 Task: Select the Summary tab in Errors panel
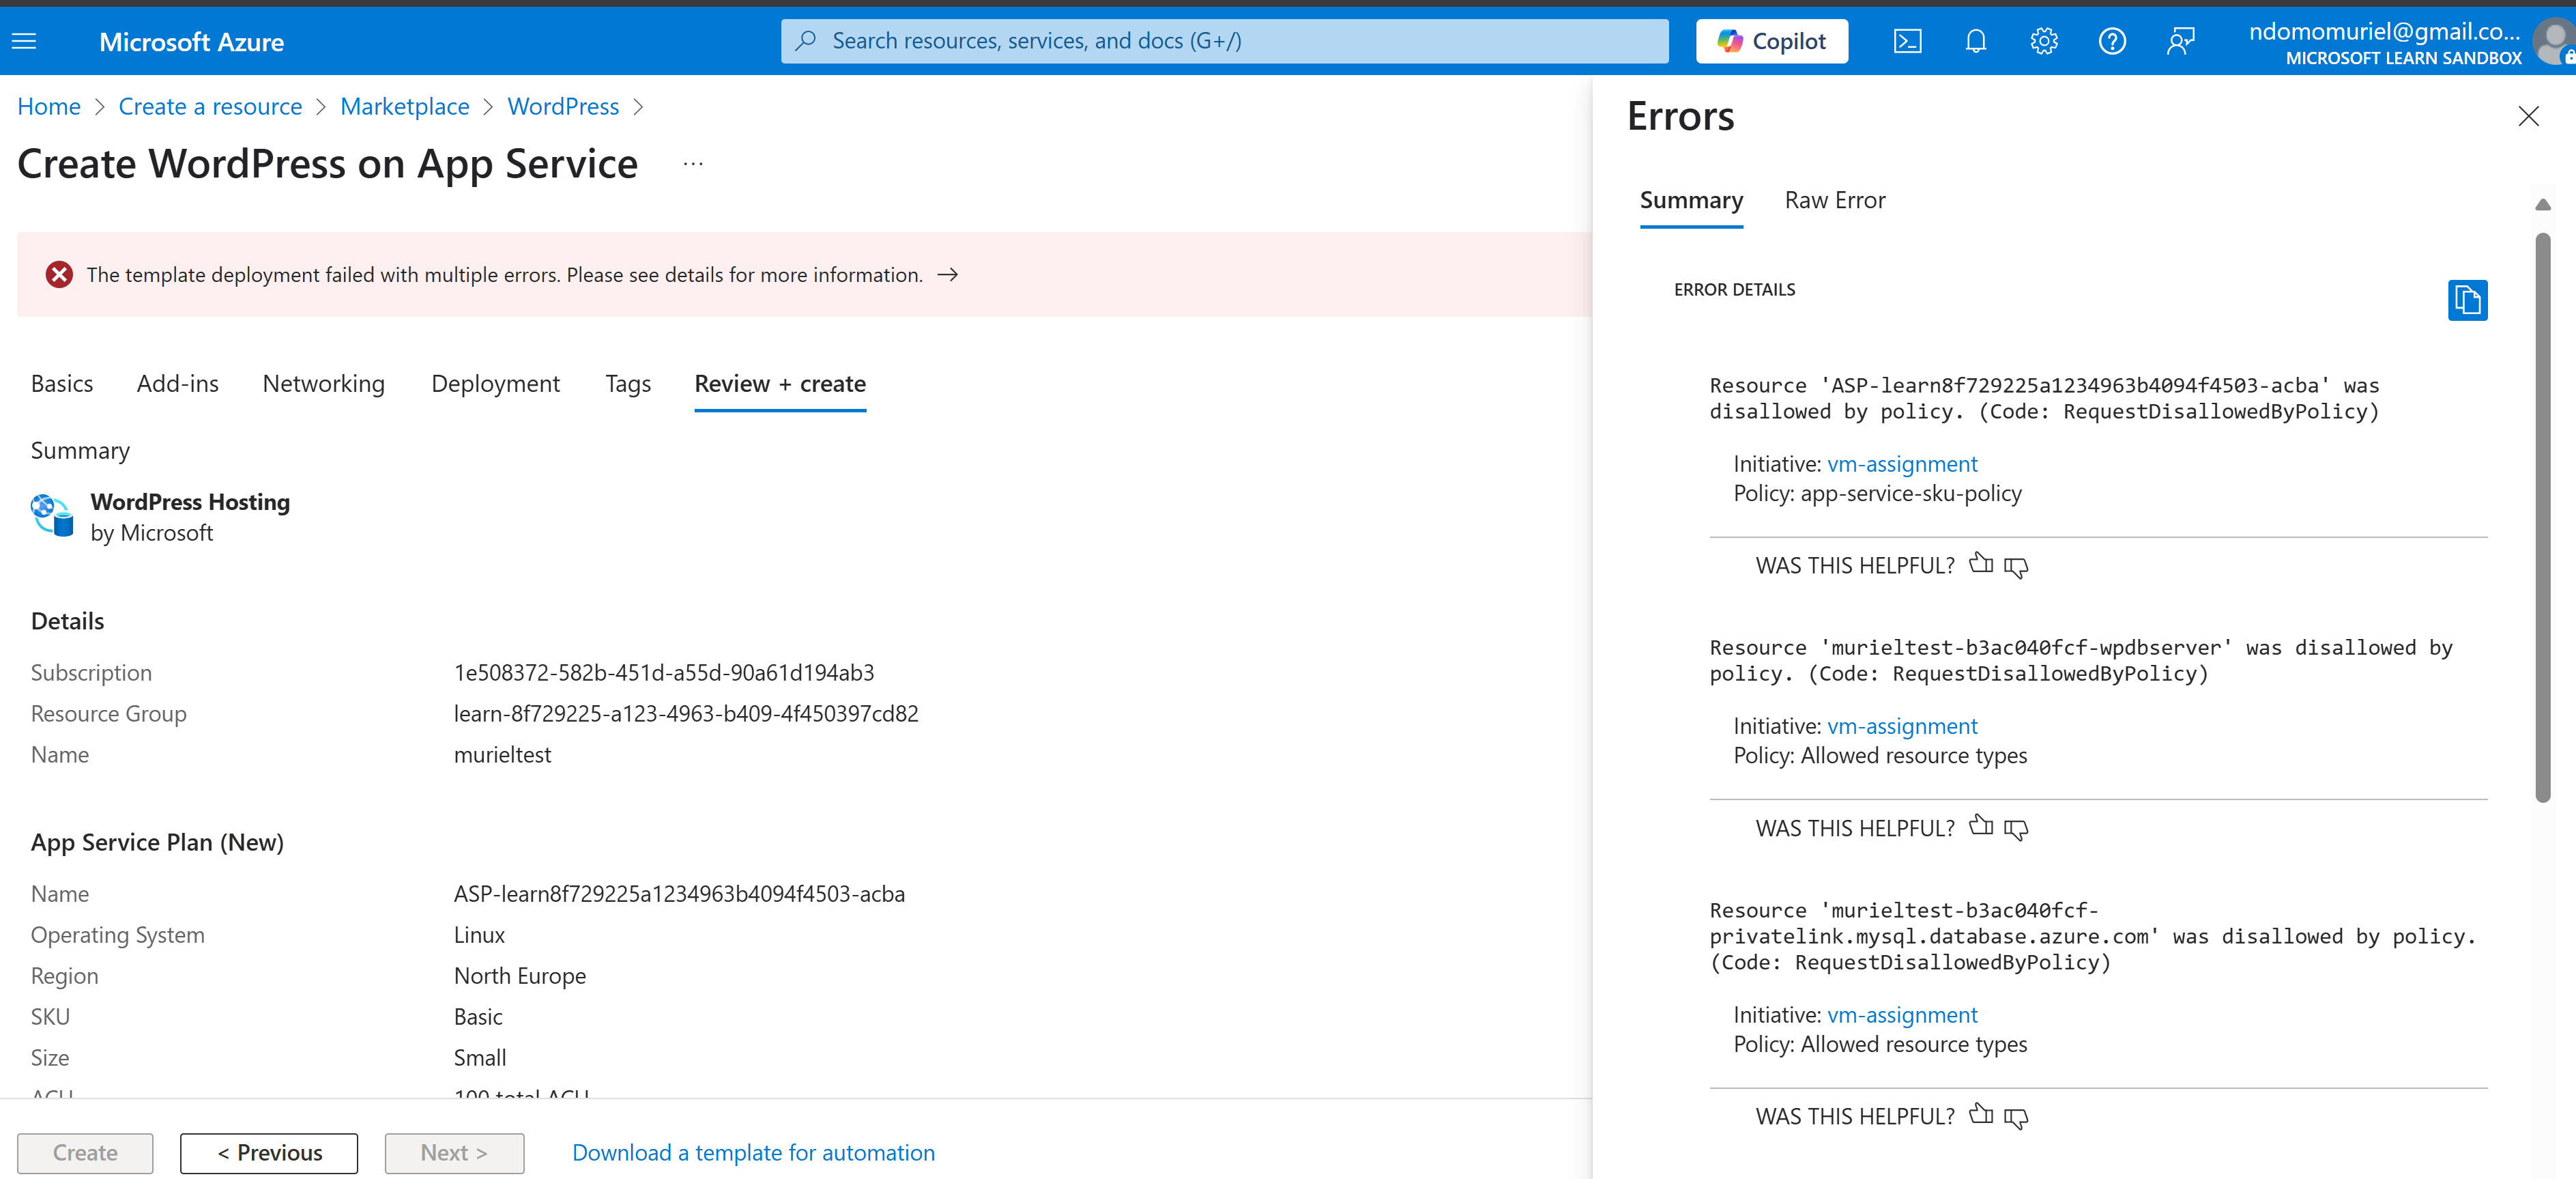[1691, 200]
